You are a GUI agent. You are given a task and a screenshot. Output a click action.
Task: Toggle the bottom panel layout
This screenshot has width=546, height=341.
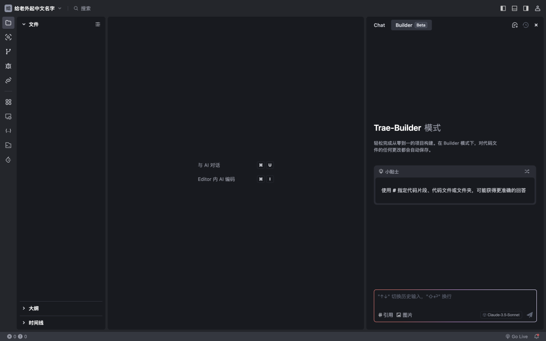pyautogui.click(x=515, y=9)
